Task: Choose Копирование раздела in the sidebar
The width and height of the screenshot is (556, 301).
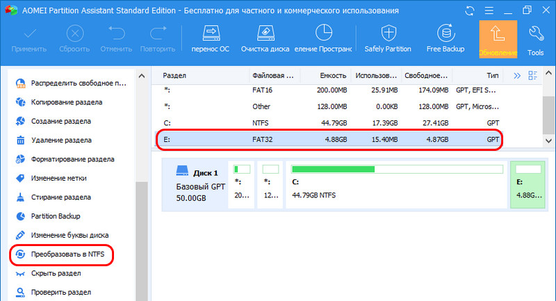Action: point(59,102)
